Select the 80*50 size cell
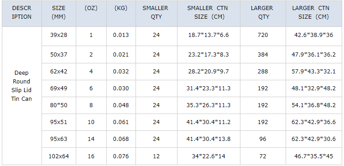The height and width of the screenshot is (166, 344). point(59,105)
